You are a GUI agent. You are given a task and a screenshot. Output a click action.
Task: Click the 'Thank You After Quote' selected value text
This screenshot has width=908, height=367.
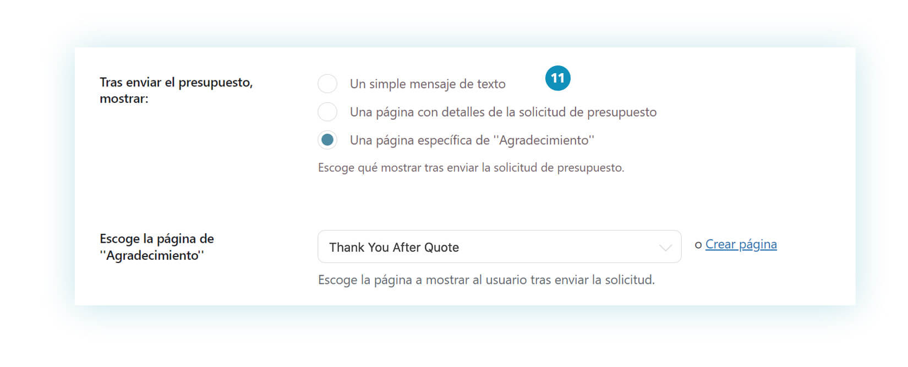pos(394,247)
